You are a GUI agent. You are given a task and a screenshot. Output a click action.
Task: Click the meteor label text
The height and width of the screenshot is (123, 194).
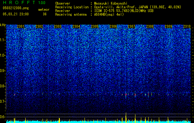(44, 10)
